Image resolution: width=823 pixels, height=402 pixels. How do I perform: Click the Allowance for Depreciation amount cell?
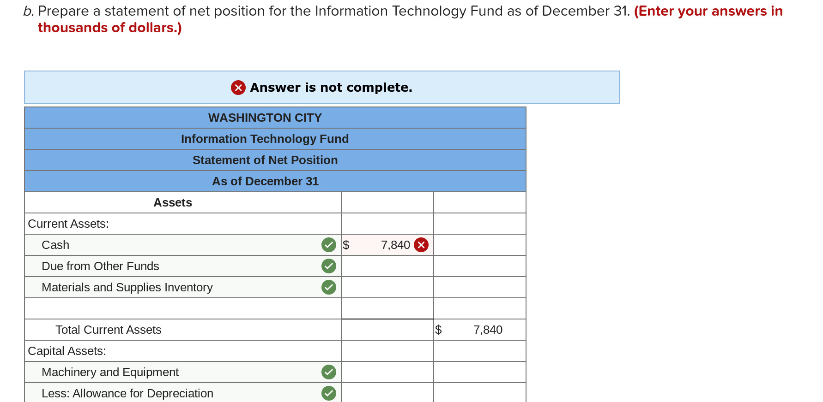(x=387, y=393)
